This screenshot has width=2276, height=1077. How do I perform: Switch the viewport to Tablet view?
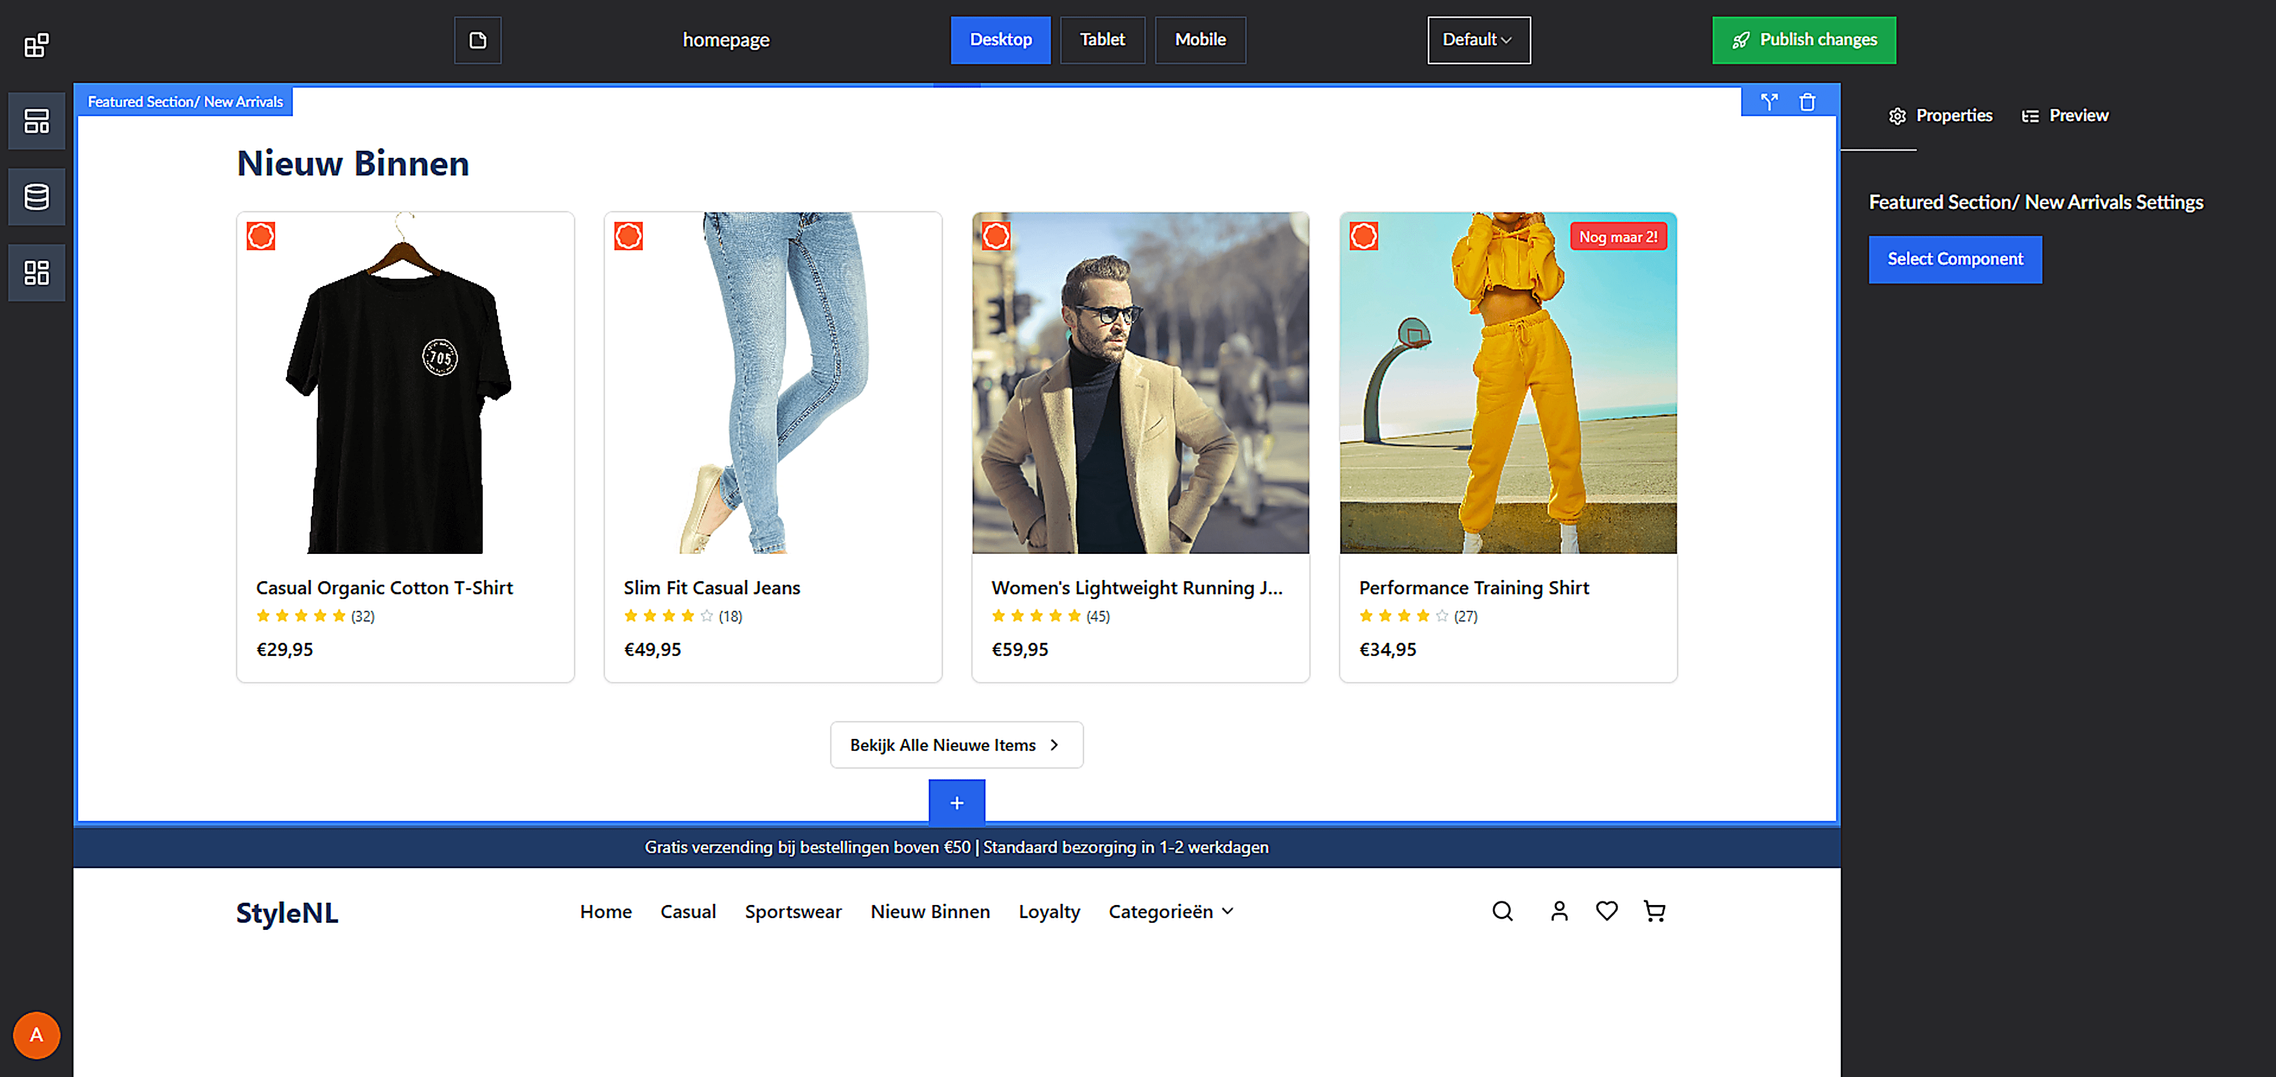click(x=1102, y=40)
